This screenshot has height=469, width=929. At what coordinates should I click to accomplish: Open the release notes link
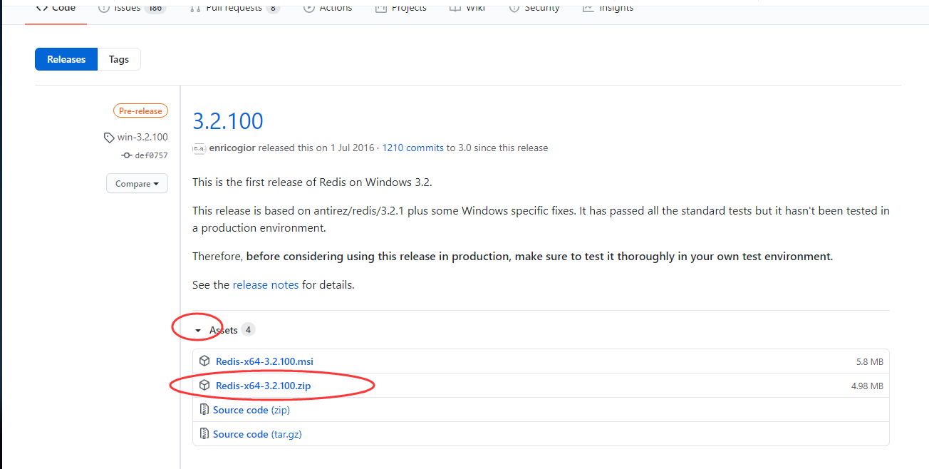265,284
